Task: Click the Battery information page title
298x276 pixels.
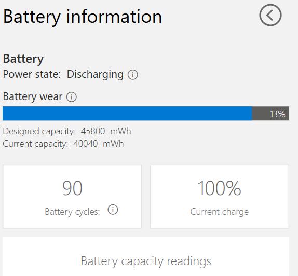Action: (83, 17)
